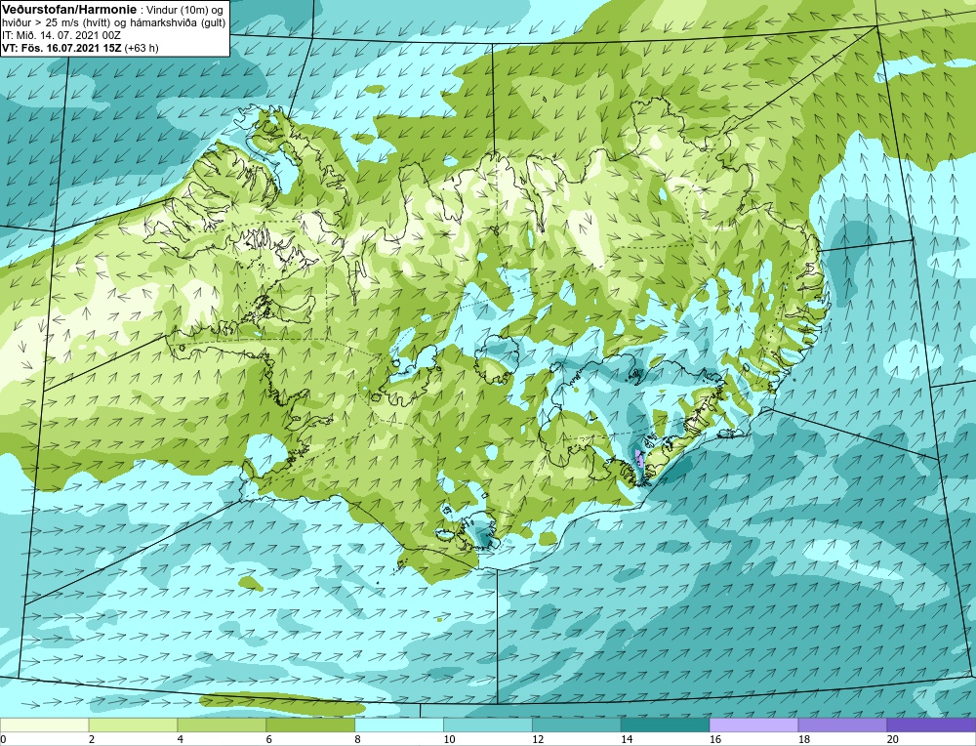The height and width of the screenshot is (746, 976).
Task: Click the 16–18 m/s lavender legend swatch
Action: click(753, 725)
